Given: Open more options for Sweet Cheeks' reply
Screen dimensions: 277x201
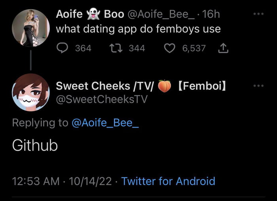Looking at the screenshot, I should coord(258,85).
